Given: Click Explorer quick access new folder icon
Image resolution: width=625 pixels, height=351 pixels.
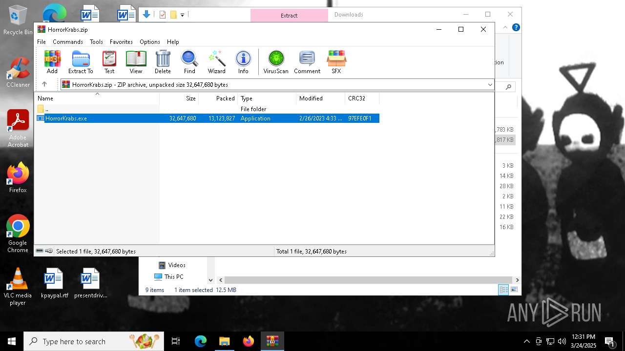Looking at the screenshot, I should coord(173,15).
